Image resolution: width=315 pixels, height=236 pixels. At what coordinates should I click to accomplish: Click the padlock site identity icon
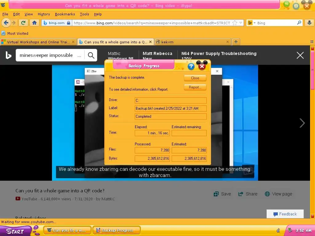point(69,23)
